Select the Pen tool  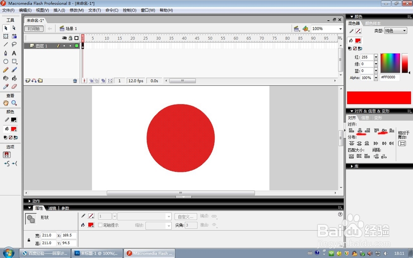coord(6,53)
